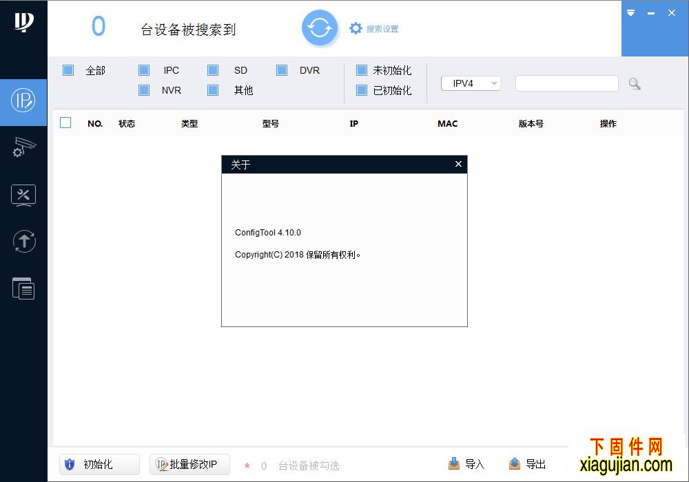Click the 型号 column header
The height and width of the screenshot is (482, 689).
point(271,124)
